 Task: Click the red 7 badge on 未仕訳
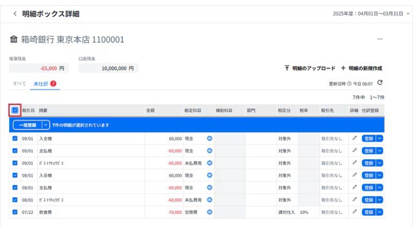(x=53, y=84)
